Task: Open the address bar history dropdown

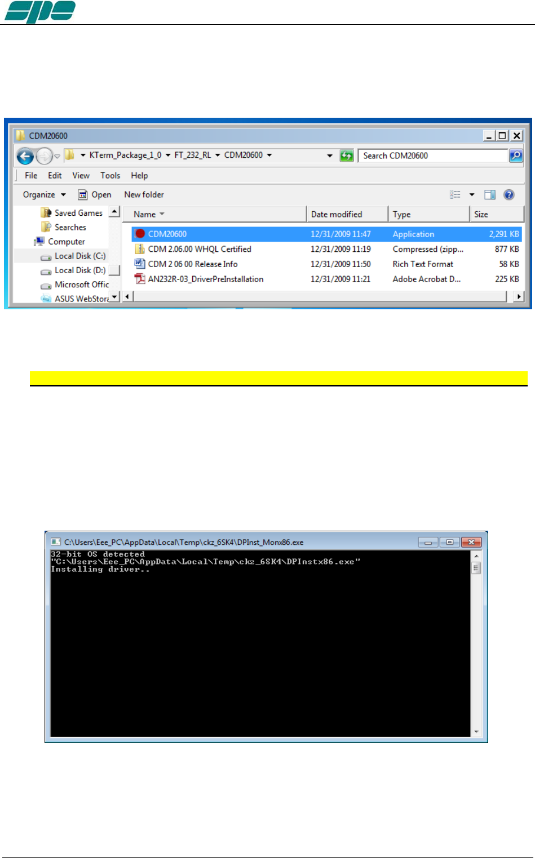Action: (x=330, y=155)
